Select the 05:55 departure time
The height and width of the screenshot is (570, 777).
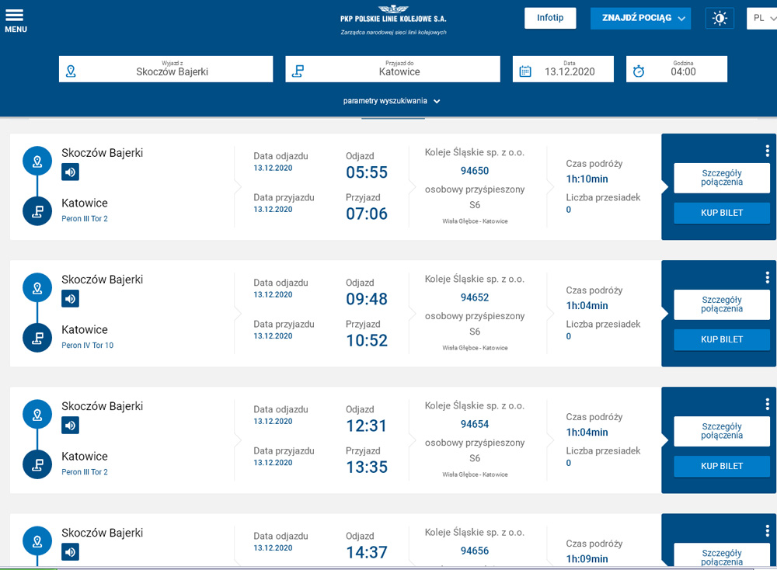367,172
